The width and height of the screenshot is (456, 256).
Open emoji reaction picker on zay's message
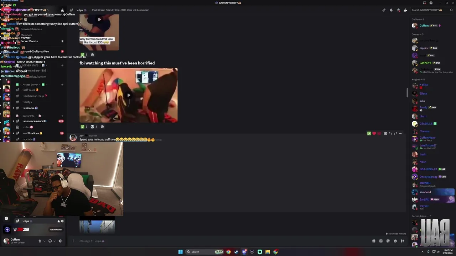pos(385,133)
